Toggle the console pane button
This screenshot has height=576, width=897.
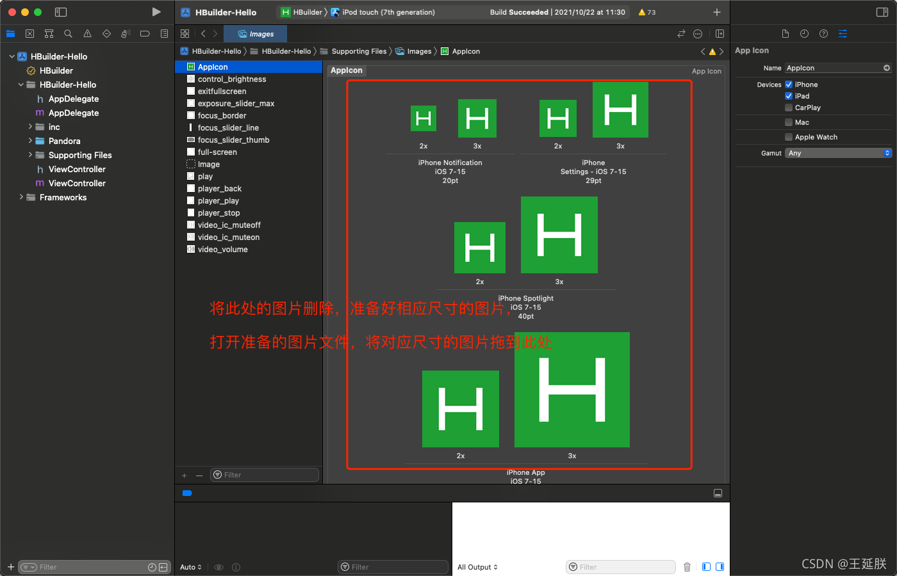click(x=720, y=567)
